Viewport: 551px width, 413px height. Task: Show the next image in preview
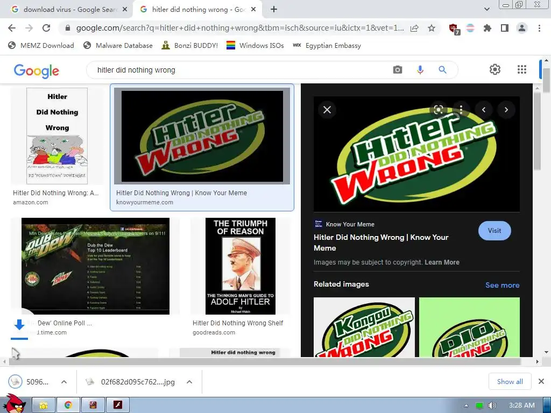[506, 110]
